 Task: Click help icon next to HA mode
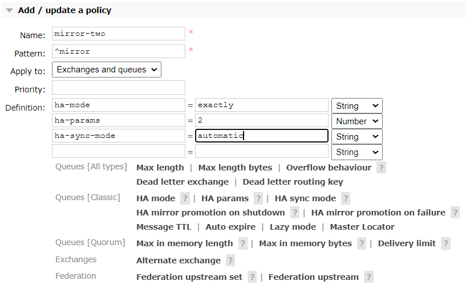pos(185,198)
